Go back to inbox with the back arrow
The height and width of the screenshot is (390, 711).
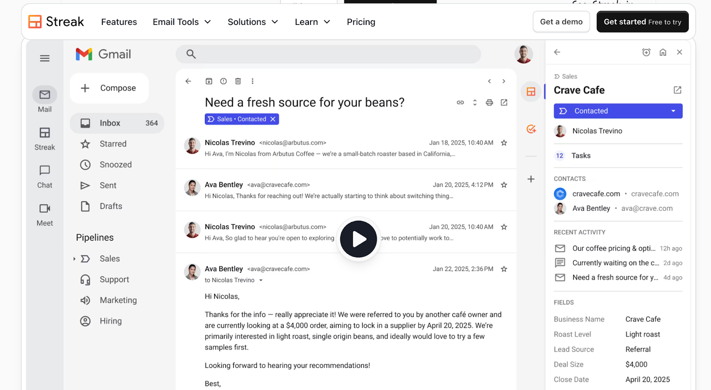click(x=188, y=81)
